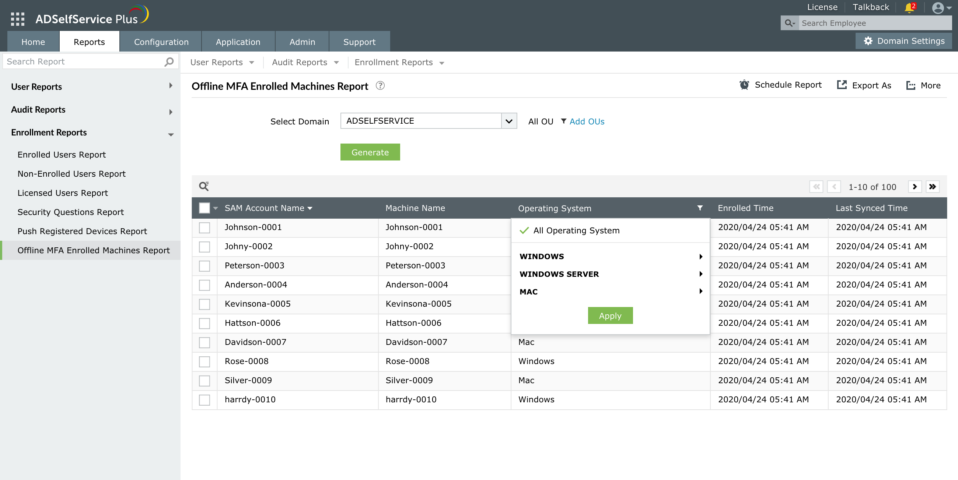The width and height of the screenshot is (958, 480).
Task: Click the help question mark beside report title
Action: 380,85
